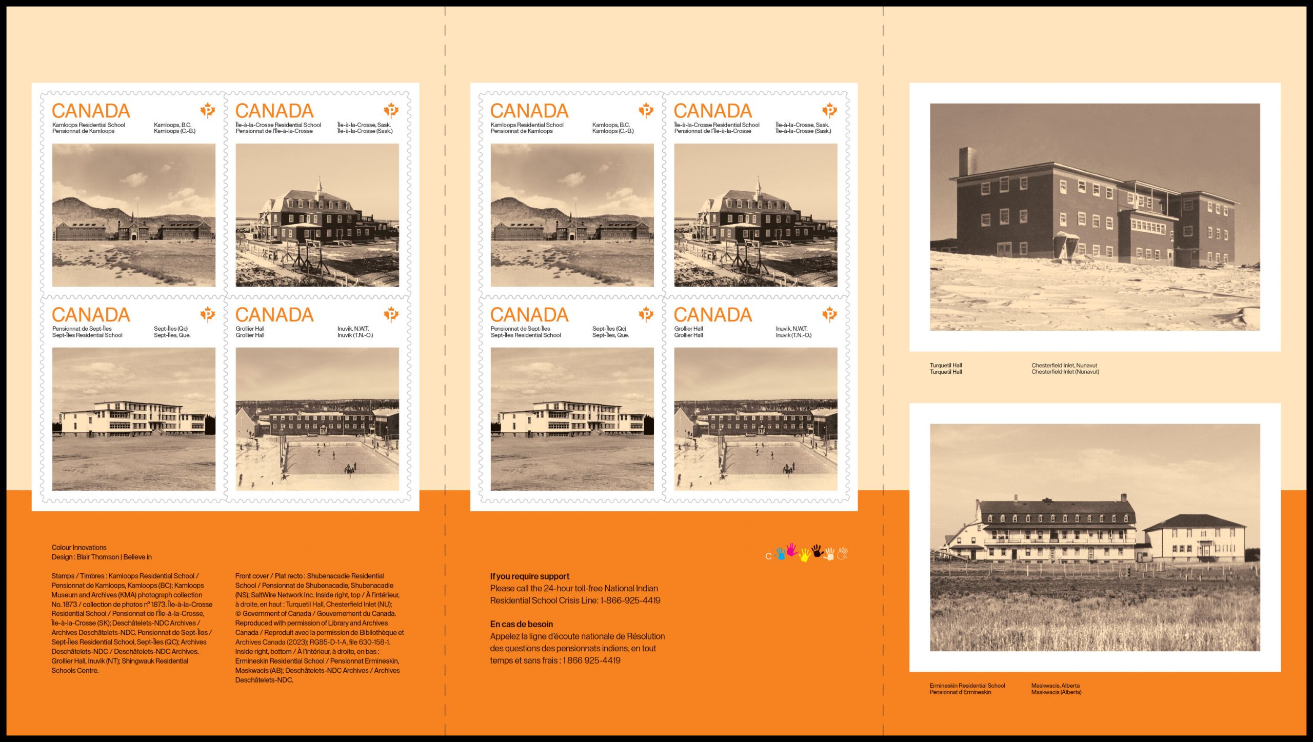
Task: Click the 'If you require support' heading
Action: click(x=529, y=576)
